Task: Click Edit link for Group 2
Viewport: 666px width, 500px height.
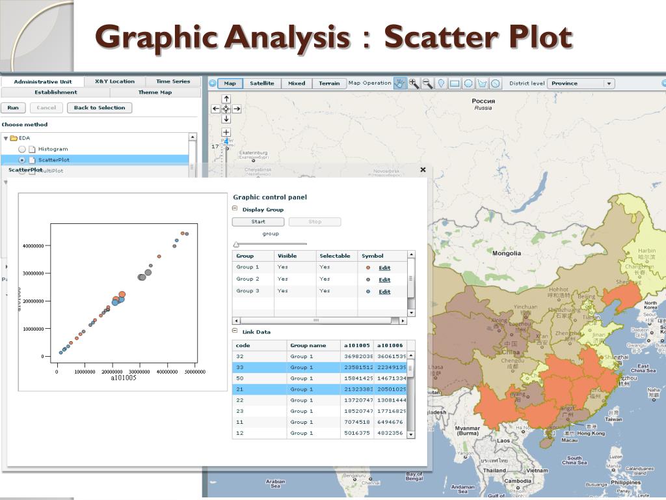Action: [384, 280]
